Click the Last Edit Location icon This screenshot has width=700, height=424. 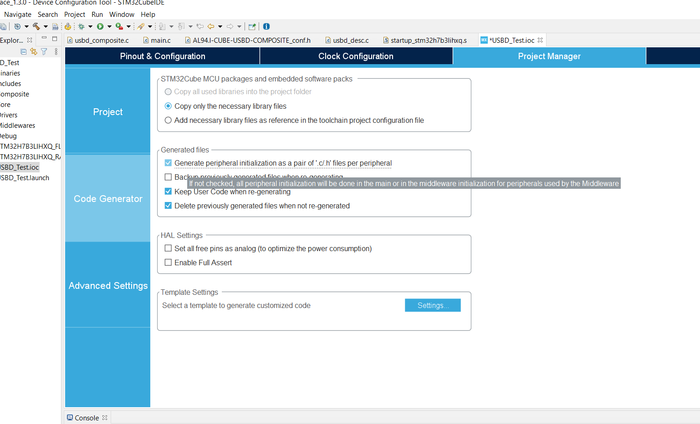(200, 26)
